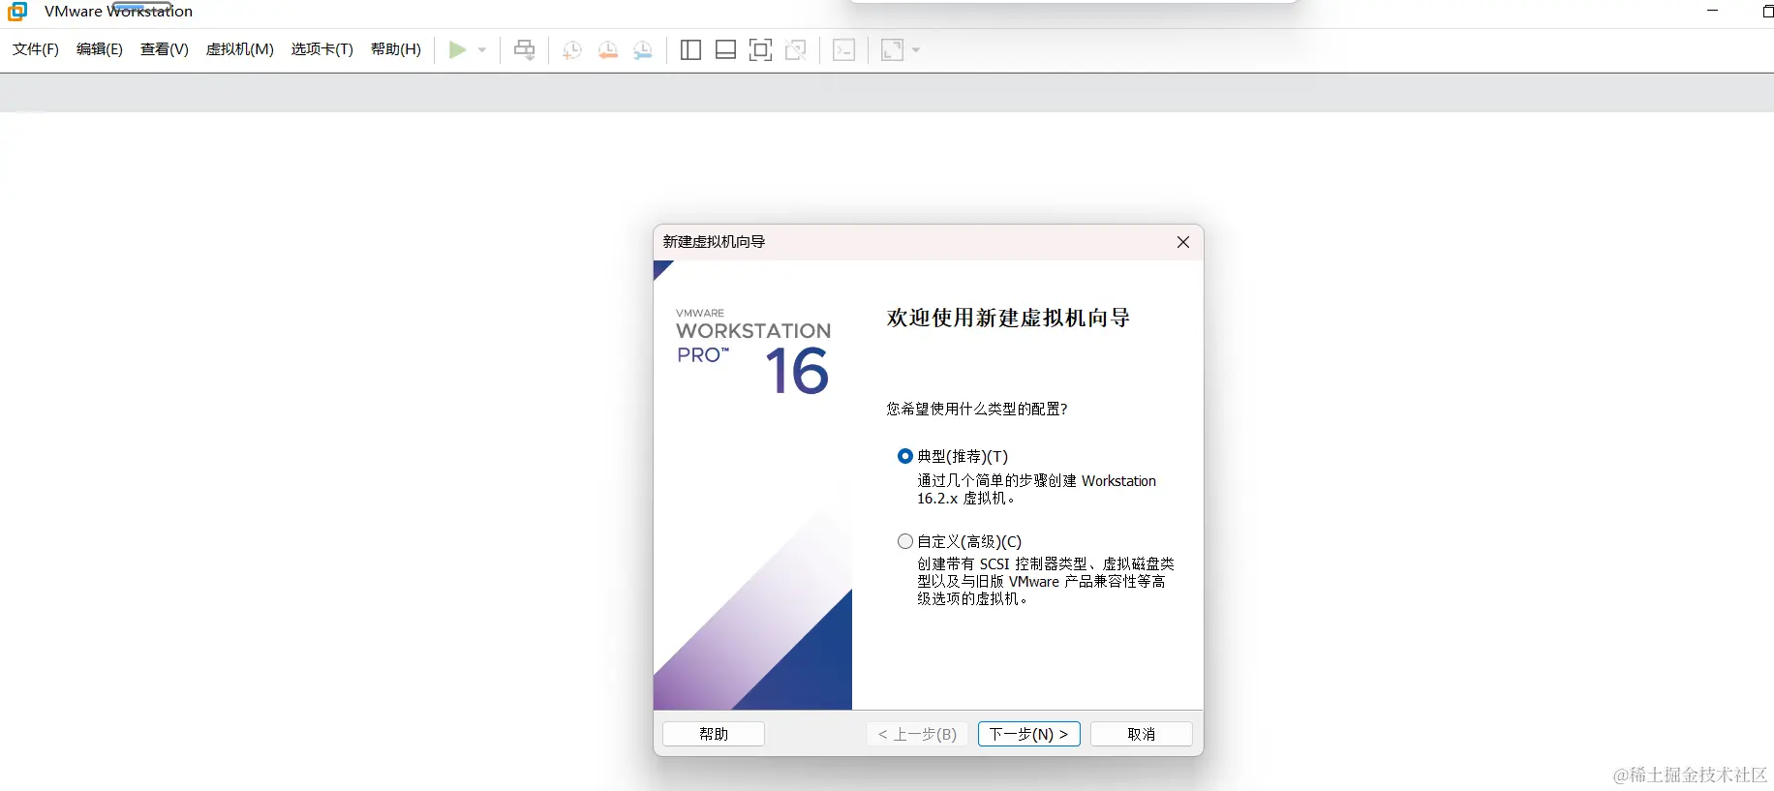This screenshot has width=1774, height=791.
Task: Click the console view terminal icon
Action: coord(844,50)
